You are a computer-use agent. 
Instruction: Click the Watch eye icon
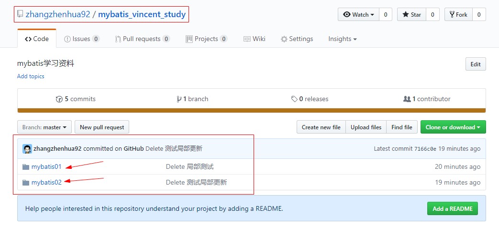tap(347, 15)
